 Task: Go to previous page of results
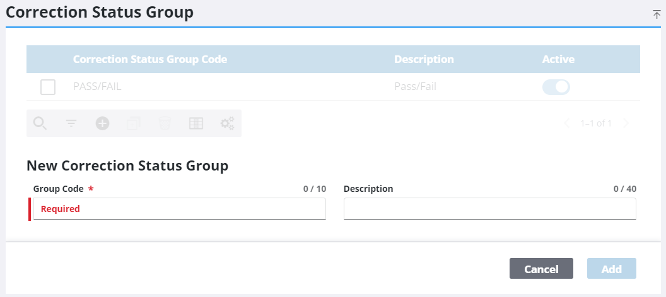tap(566, 124)
